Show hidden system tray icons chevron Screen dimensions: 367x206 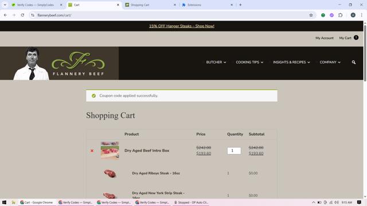(313, 202)
